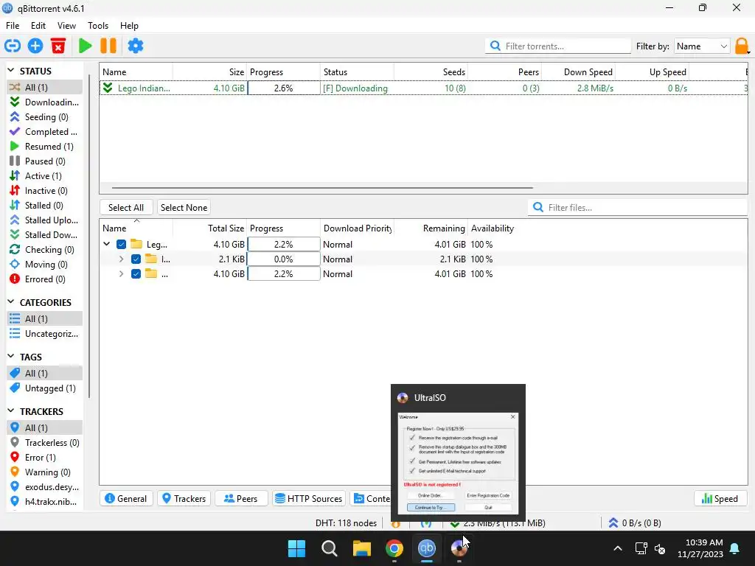Open the Filter by Name dropdown

coord(702,46)
